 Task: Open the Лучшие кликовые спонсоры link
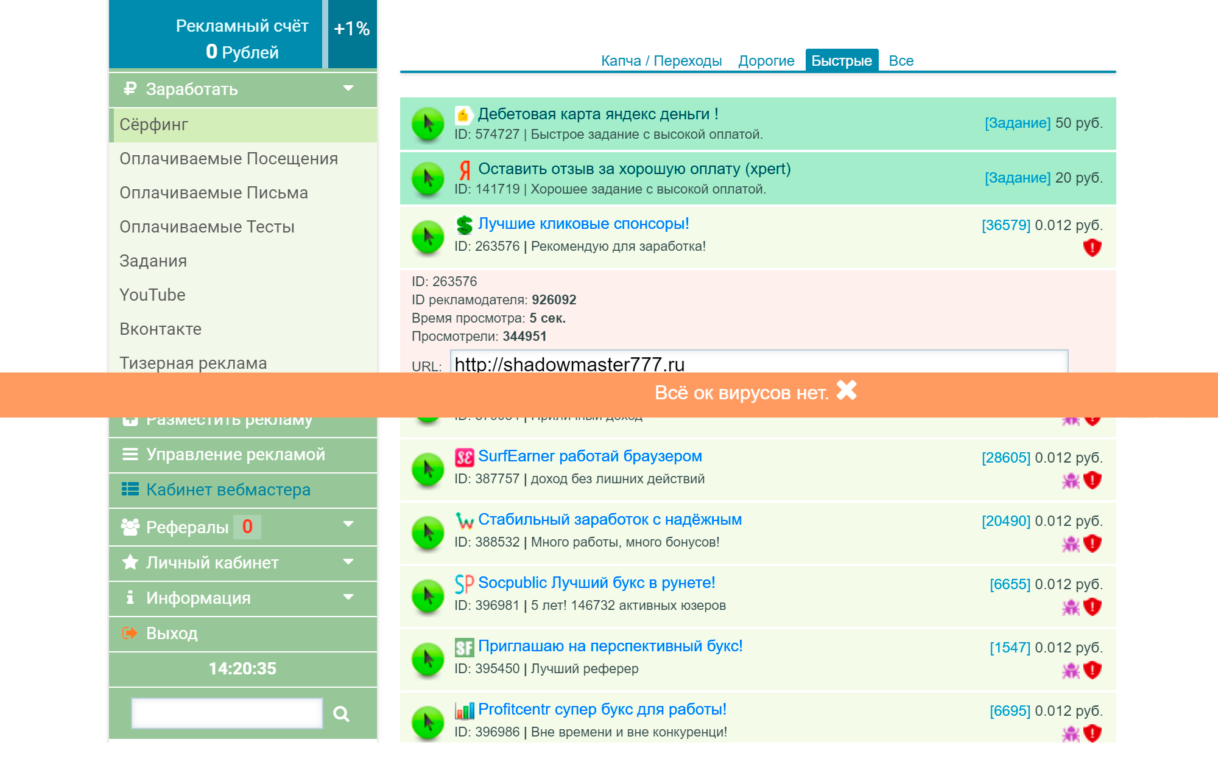pyautogui.click(x=583, y=223)
